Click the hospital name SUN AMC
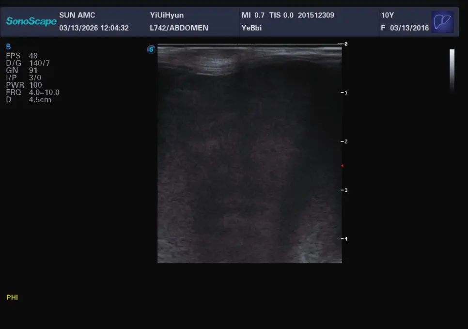Image resolution: width=468 pixels, height=329 pixels. tap(77, 15)
